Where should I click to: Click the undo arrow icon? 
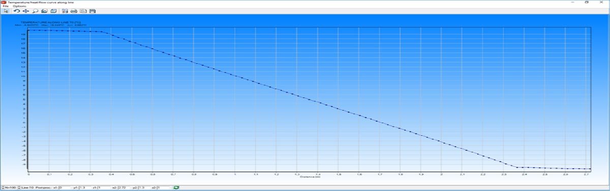pyautogui.click(x=17, y=11)
